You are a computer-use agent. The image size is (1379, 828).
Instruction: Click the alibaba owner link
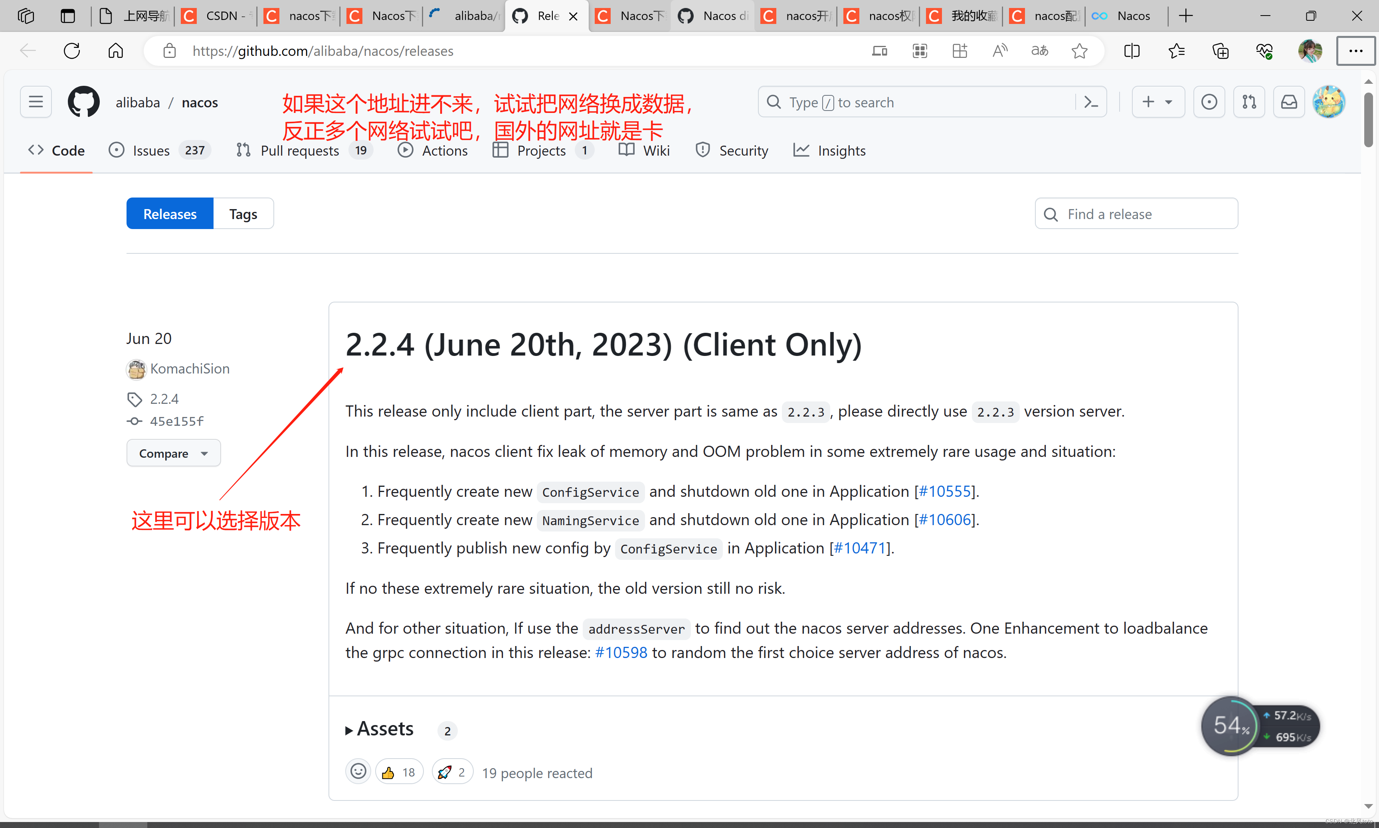(x=138, y=102)
